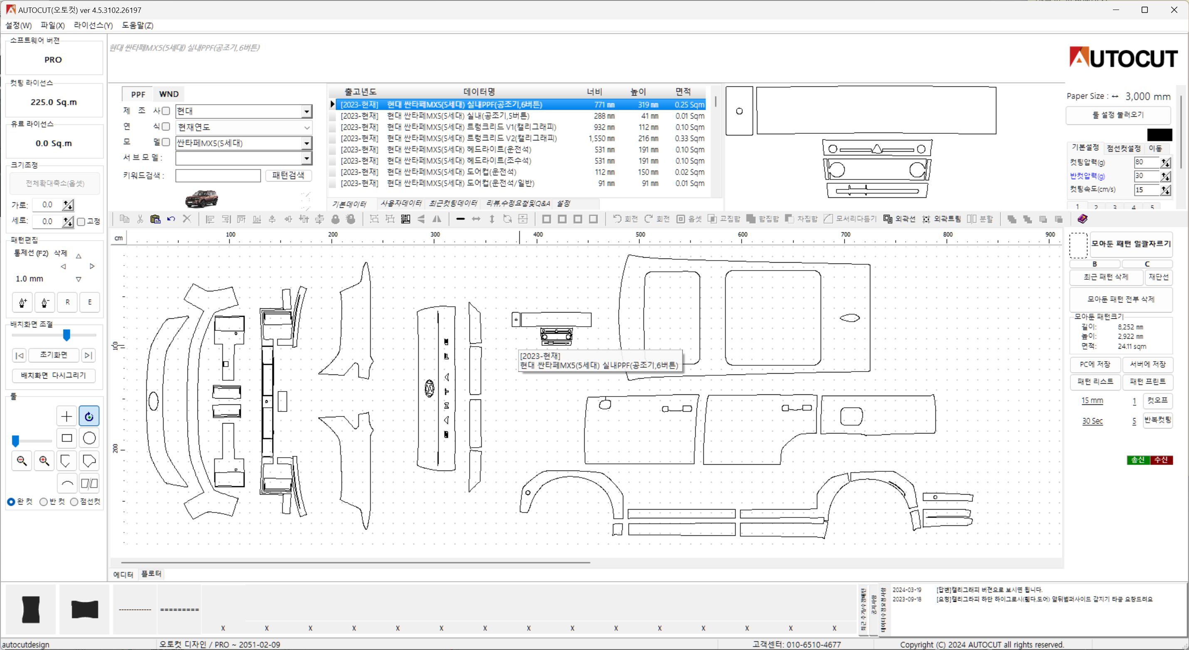Adjust the 배치화면 조절 slider handle

(x=67, y=335)
